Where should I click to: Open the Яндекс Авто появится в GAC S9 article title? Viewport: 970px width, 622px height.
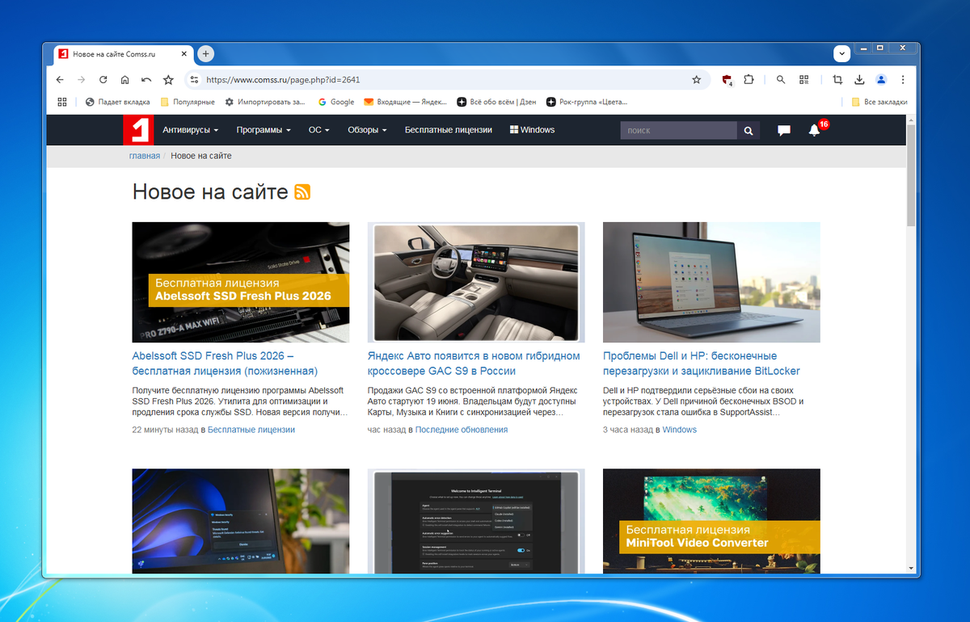474,364
